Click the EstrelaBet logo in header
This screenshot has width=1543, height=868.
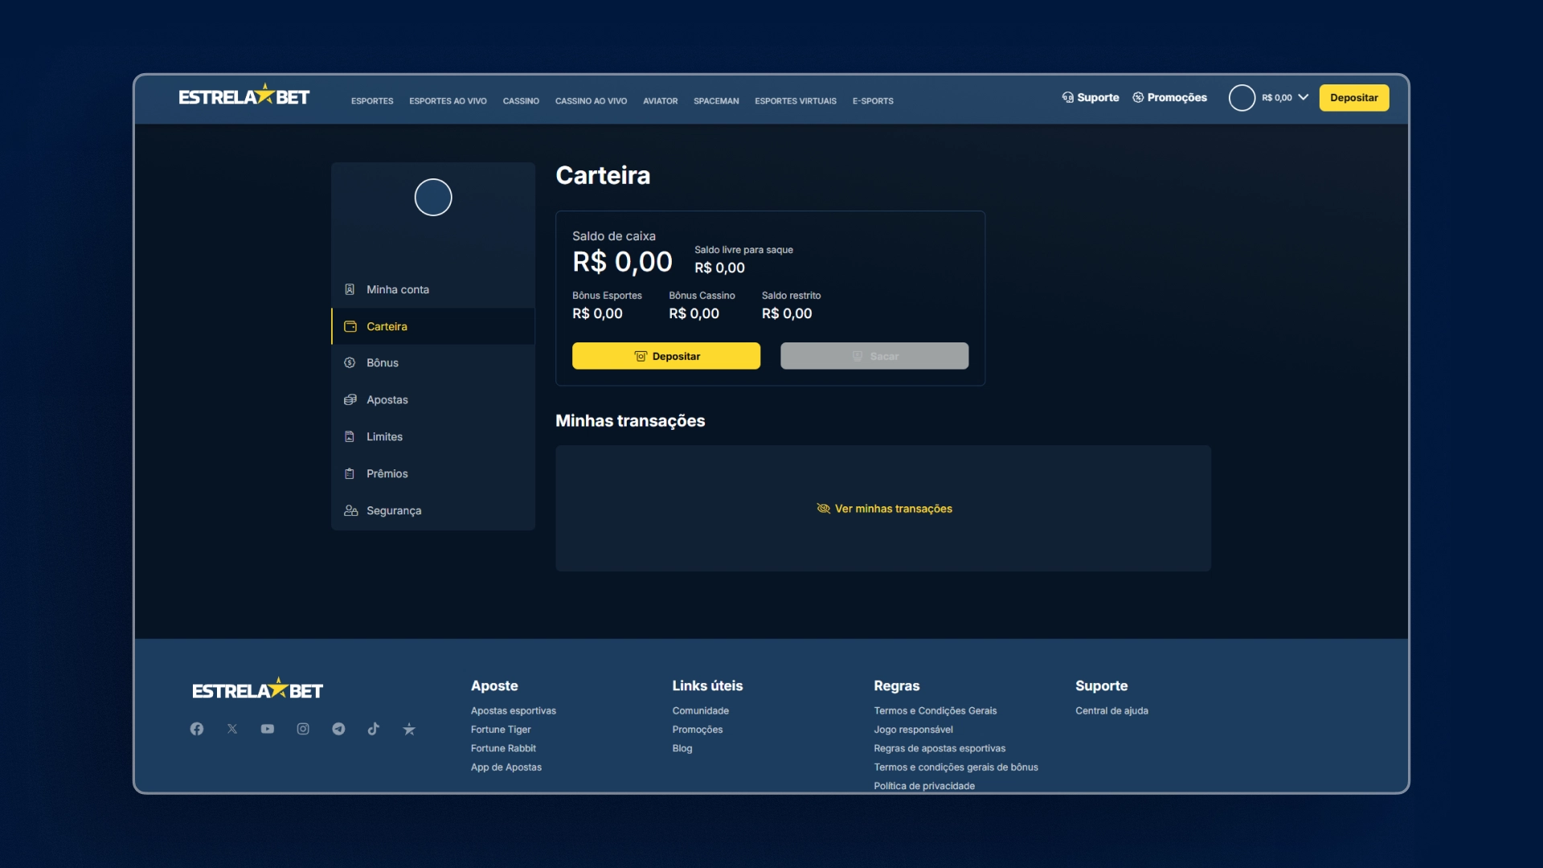coord(244,96)
